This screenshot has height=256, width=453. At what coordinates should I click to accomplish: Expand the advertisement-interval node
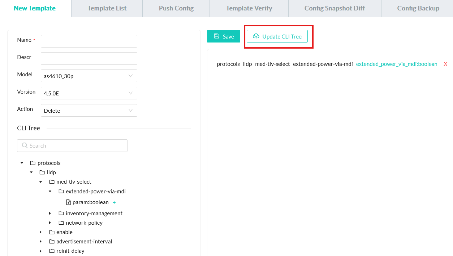click(41, 242)
